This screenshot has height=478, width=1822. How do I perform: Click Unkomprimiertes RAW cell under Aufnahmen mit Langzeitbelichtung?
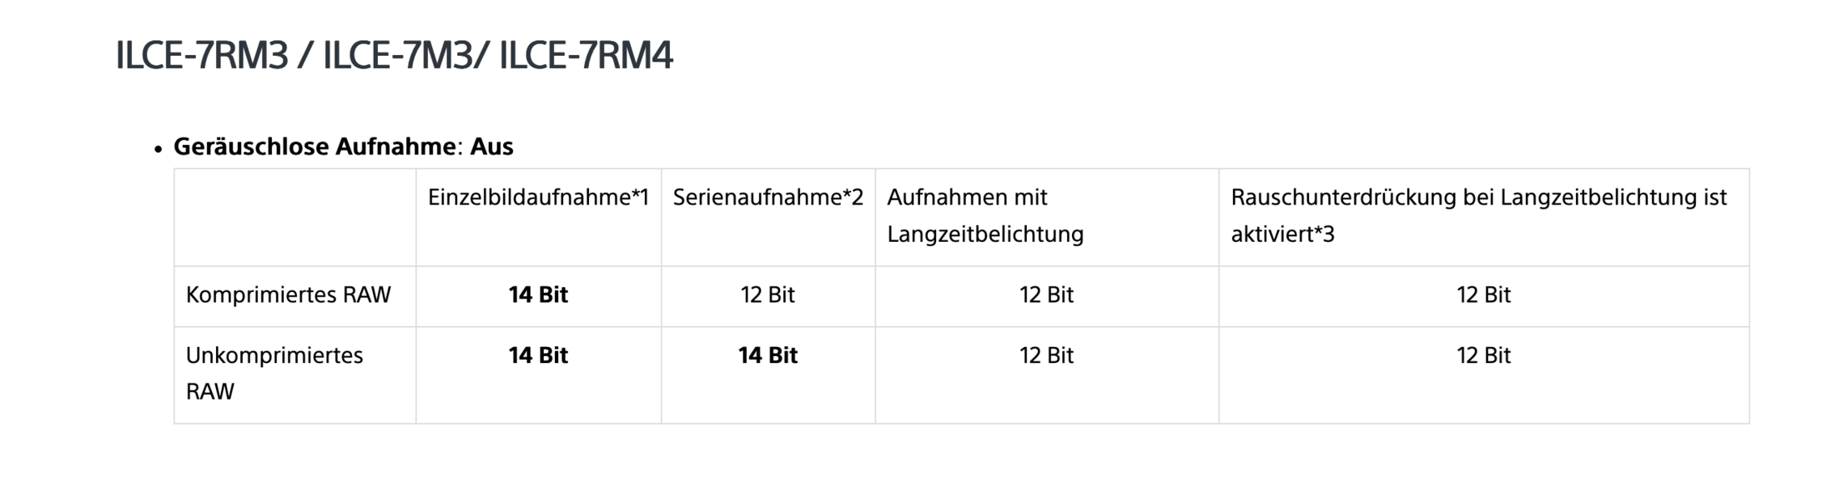pyautogui.click(x=1046, y=356)
